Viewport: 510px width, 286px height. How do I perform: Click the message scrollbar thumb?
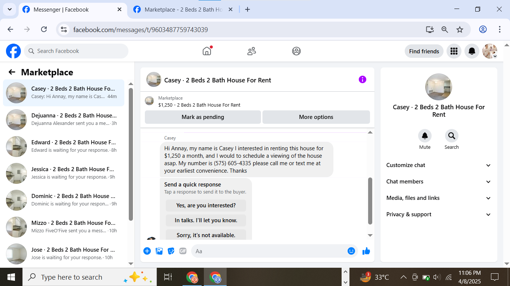(370, 201)
